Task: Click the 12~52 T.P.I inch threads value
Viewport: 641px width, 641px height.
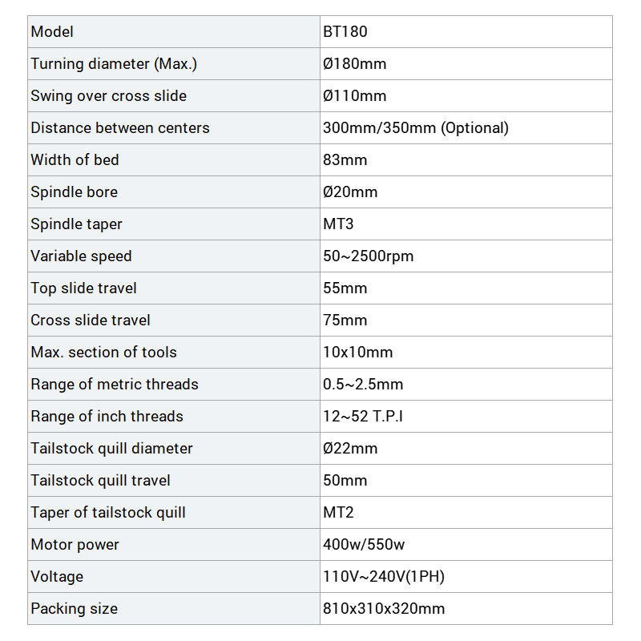Action: [363, 416]
